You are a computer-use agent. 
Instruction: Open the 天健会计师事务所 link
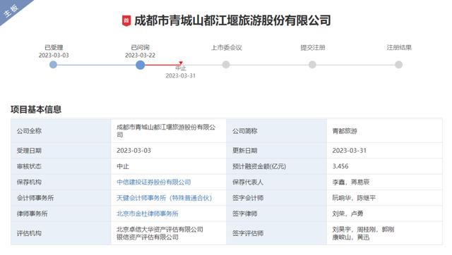tap(164, 198)
